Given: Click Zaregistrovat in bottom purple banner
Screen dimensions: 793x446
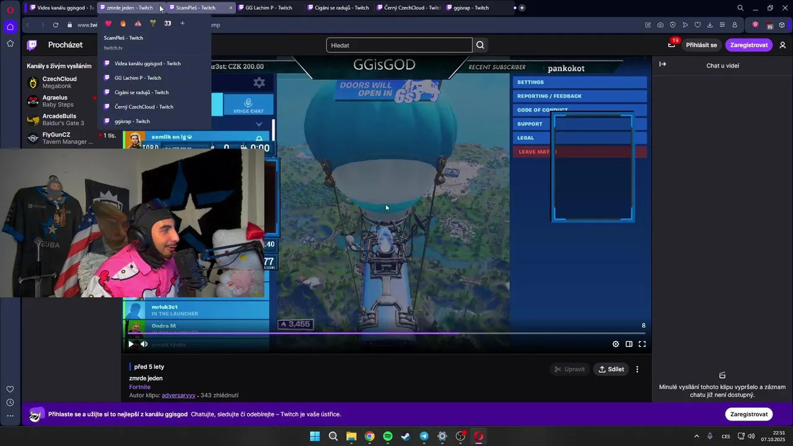Looking at the screenshot, I should (748, 414).
